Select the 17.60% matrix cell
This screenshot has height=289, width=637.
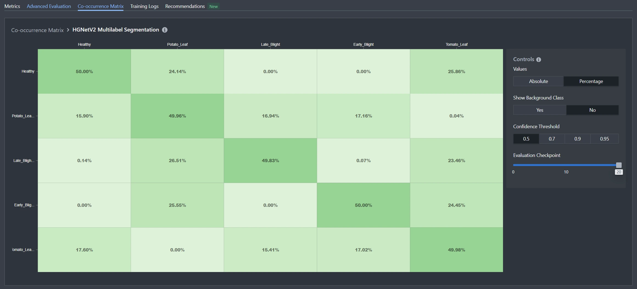(84, 250)
